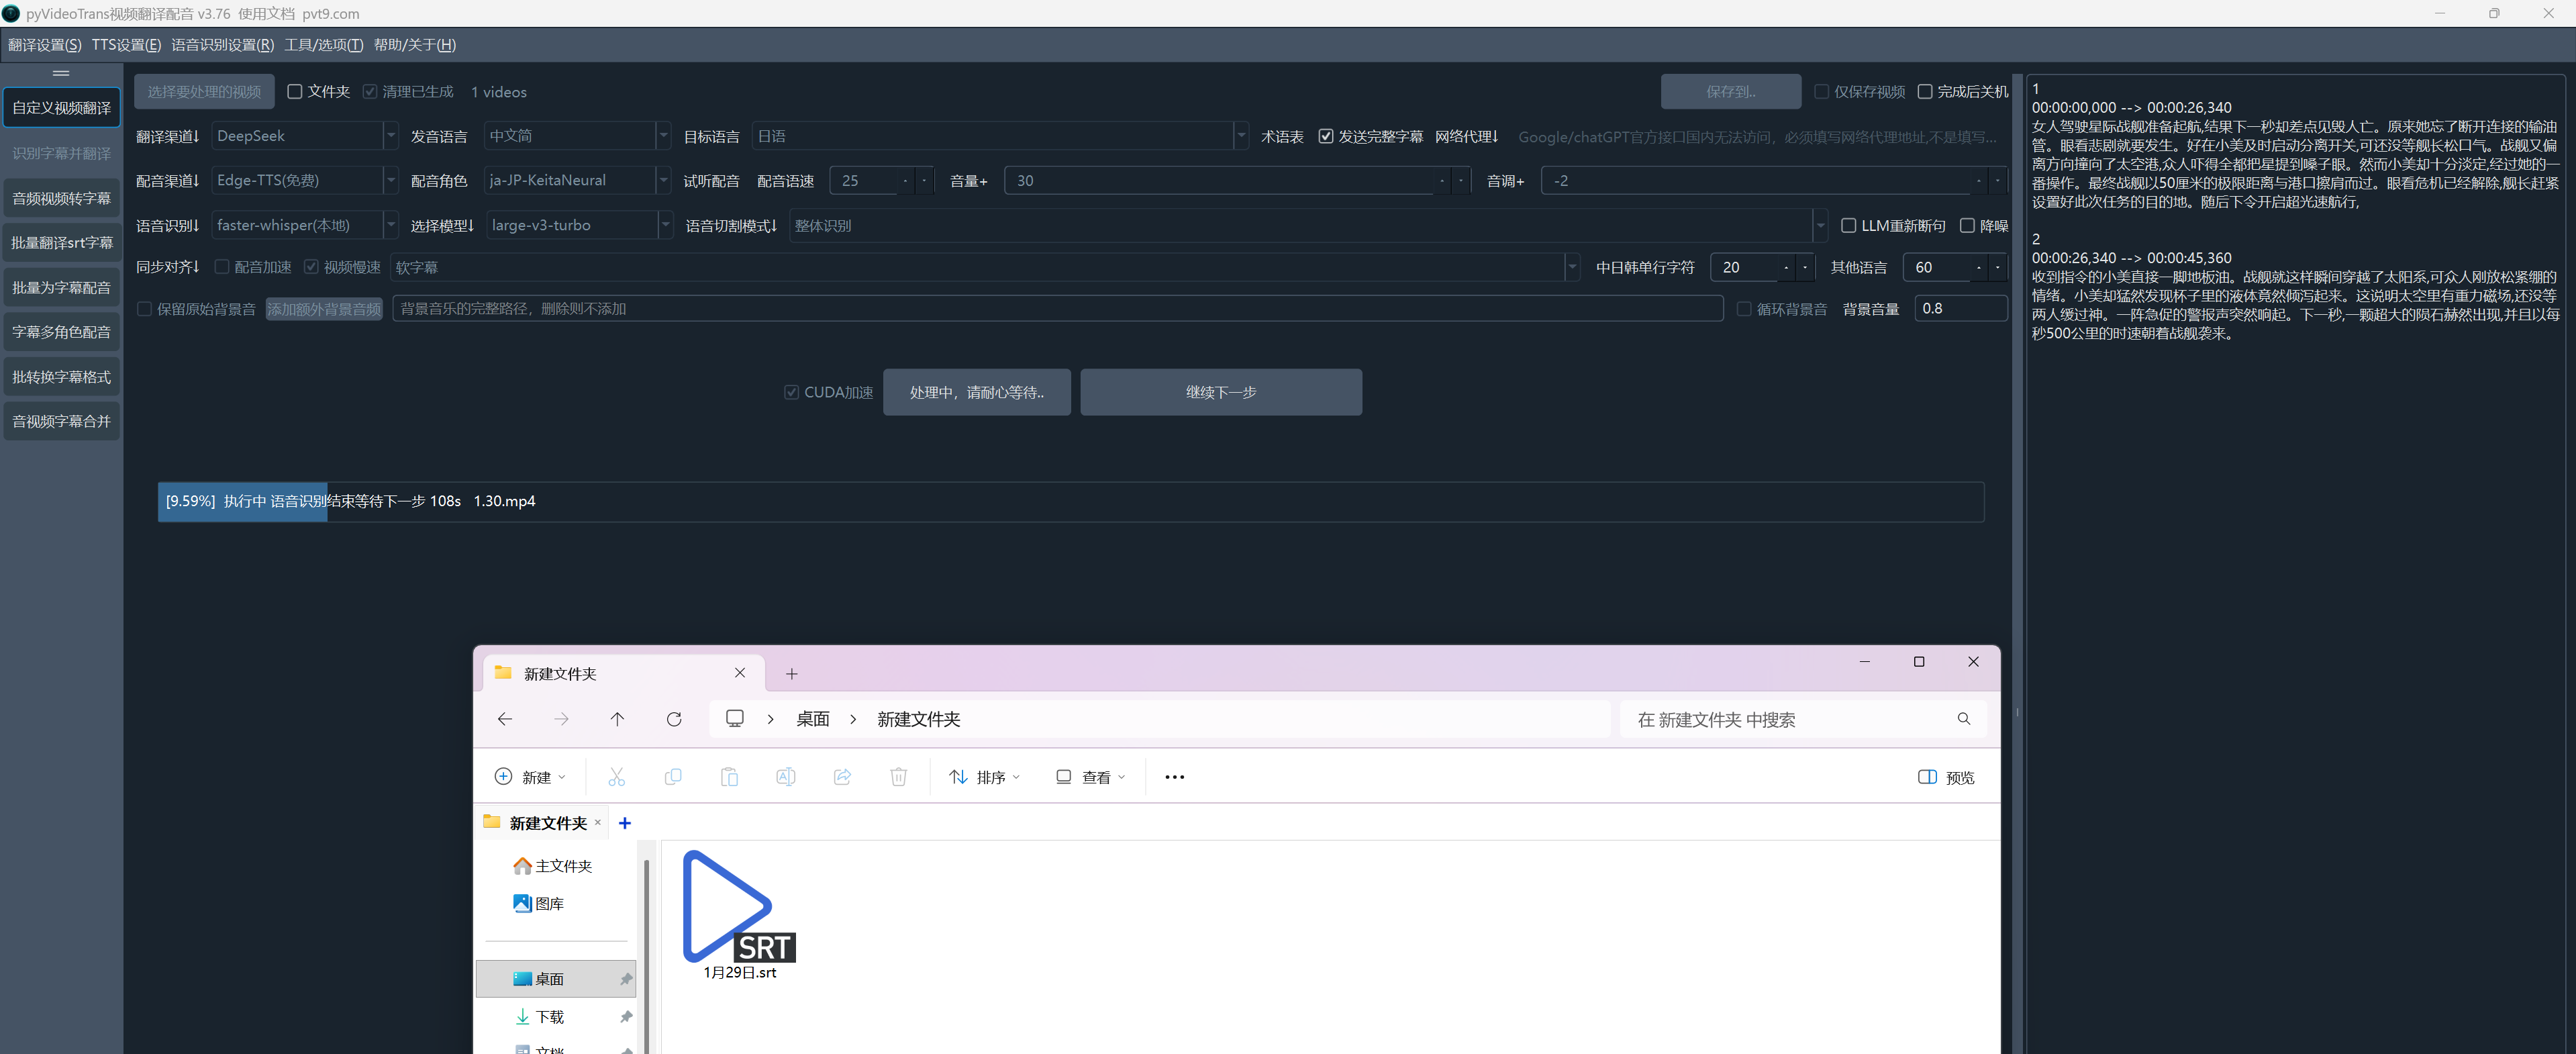Click the 试听配音 button
The image size is (2576, 1054).
coord(711,181)
